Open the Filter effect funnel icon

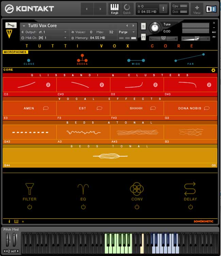pos(30,189)
